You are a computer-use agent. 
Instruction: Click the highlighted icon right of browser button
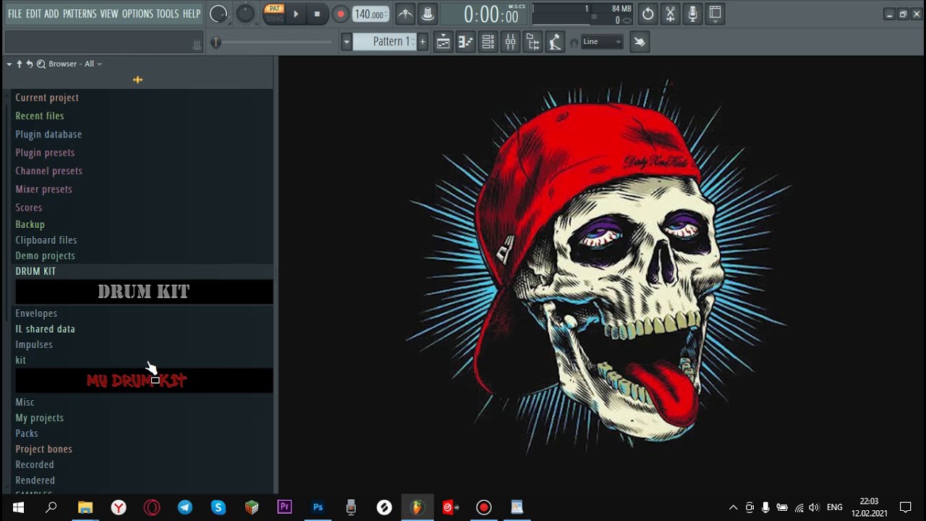pyautogui.click(x=555, y=42)
